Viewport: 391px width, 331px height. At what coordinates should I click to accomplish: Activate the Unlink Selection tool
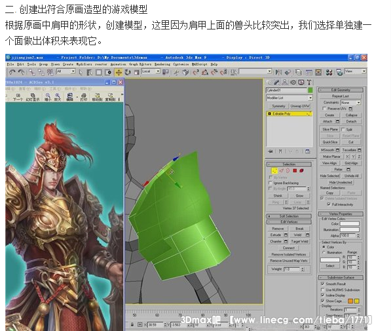(41, 72)
